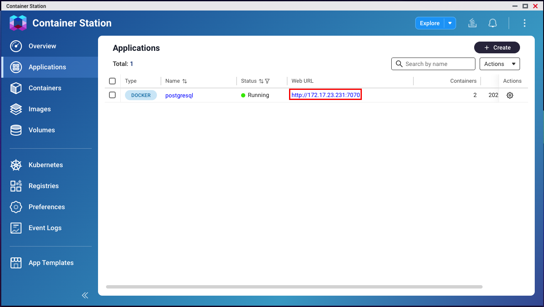
Task: Open the Preferences gear icon
Action: click(16, 207)
